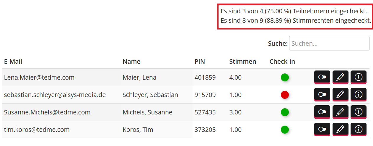
Task: Open info icon for Lena Maier
Action: [x=358, y=77]
